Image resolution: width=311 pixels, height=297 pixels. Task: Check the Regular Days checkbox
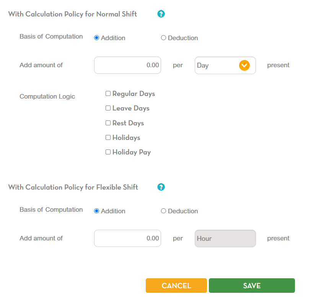pos(108,94)
